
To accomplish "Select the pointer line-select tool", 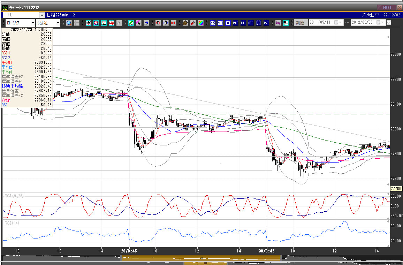I will pyautogui.click(x=138, y=23).
